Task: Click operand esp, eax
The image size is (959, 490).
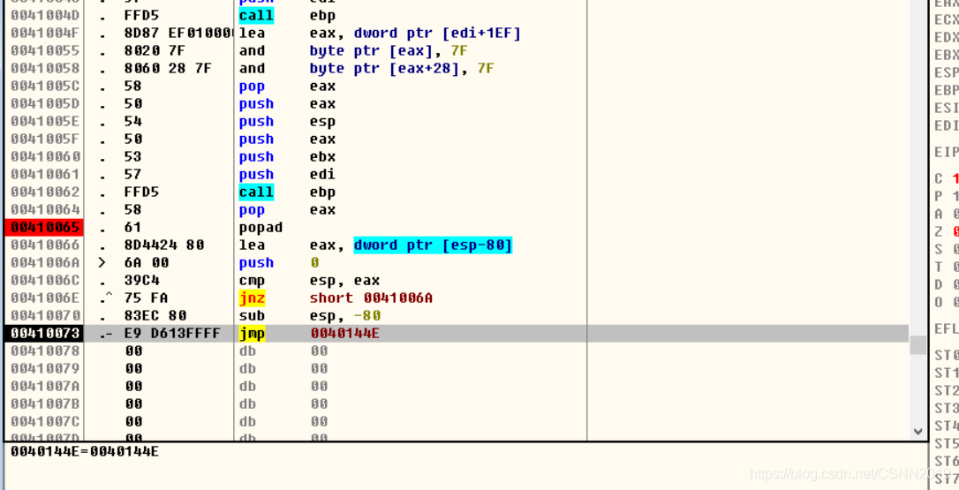Action: (x=344, y=281)
